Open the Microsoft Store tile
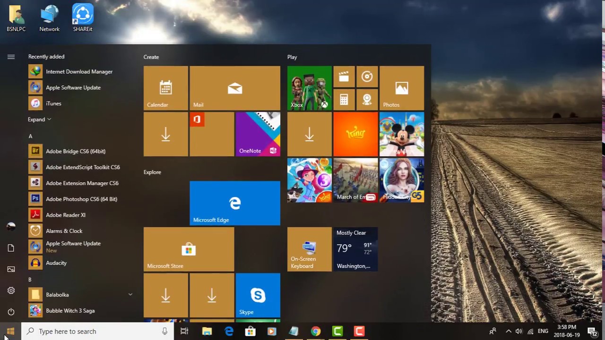This screenshot has height=340, width=605. coord(189,249)
